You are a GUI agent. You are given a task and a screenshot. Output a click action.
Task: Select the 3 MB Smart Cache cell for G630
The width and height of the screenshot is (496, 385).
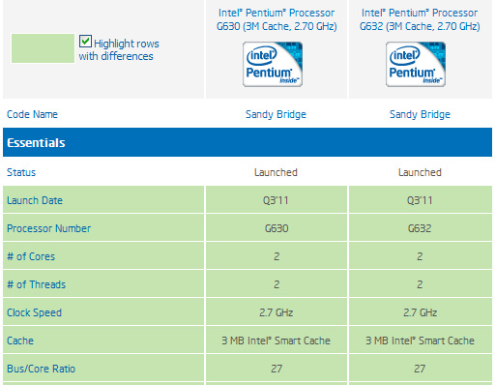[277, 341]
